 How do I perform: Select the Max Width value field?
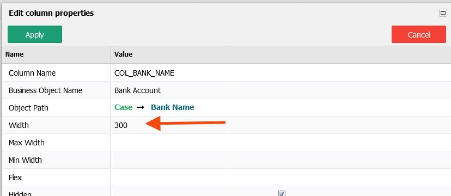tap(281, 143)
